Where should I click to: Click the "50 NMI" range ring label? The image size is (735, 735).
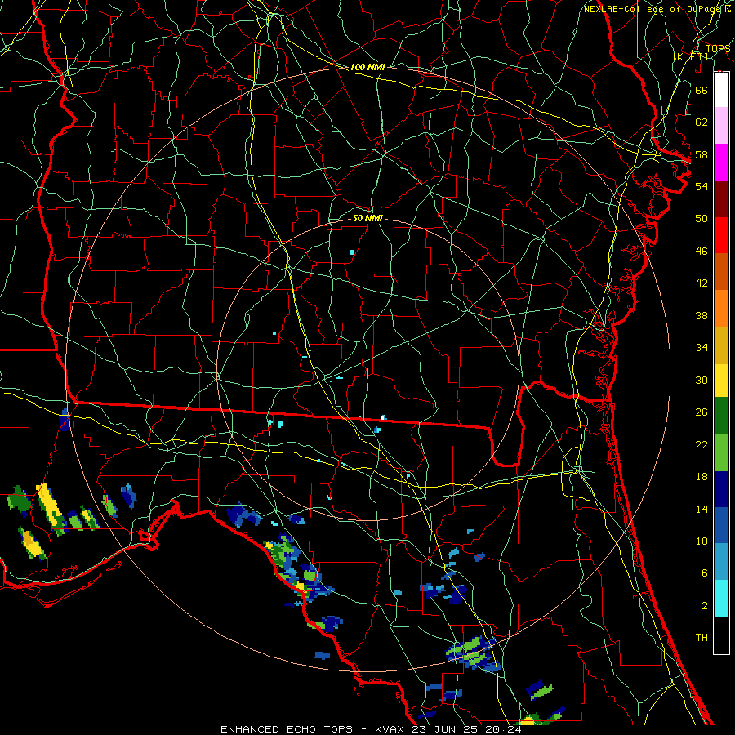367,219
